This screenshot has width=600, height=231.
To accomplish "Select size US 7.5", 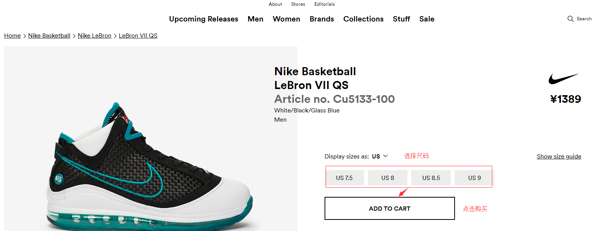I will coord(344,178).
